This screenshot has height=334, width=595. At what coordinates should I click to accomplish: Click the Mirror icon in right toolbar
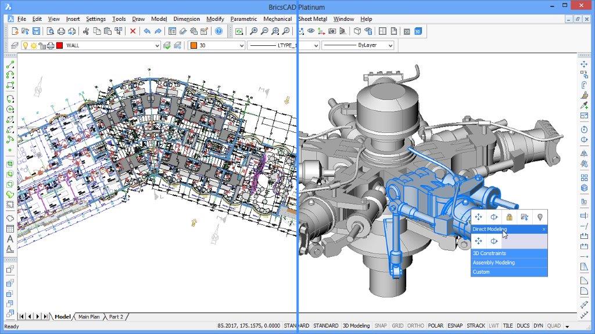[x=584, y=153]
